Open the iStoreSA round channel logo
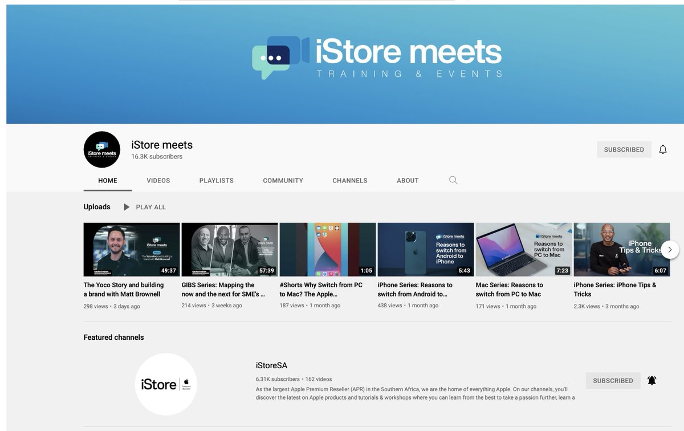 [166, 384]
